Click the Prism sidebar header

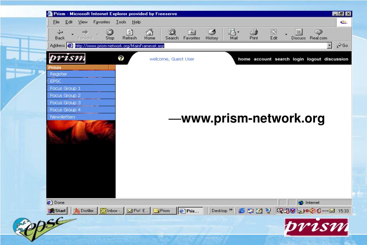[x=81, y=68]
